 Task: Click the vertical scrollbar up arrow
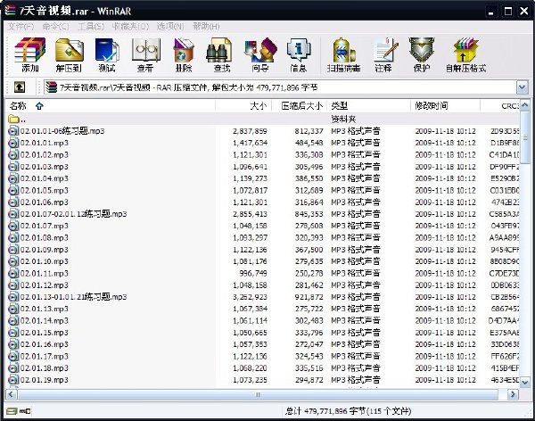coord(525,105)
